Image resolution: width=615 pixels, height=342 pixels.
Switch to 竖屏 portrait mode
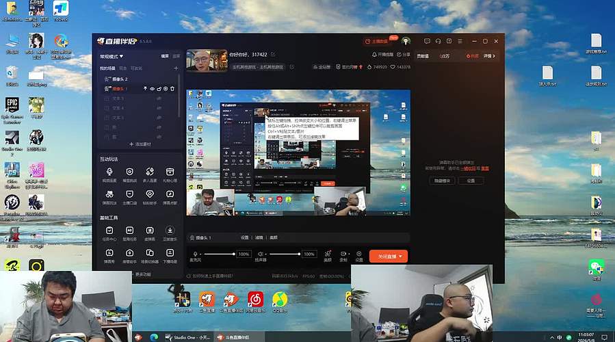(x=176, y=57)
